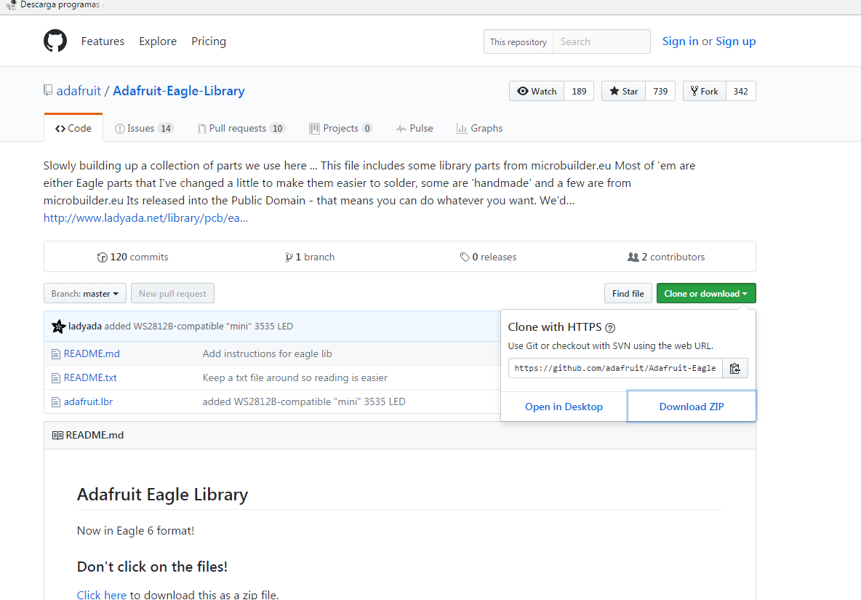Click the 'Adafruit Eagle Library' README heading

[x=163, y=495]
